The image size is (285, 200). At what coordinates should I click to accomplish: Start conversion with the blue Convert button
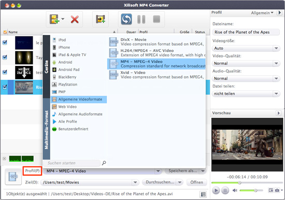(x=126, y=19)
